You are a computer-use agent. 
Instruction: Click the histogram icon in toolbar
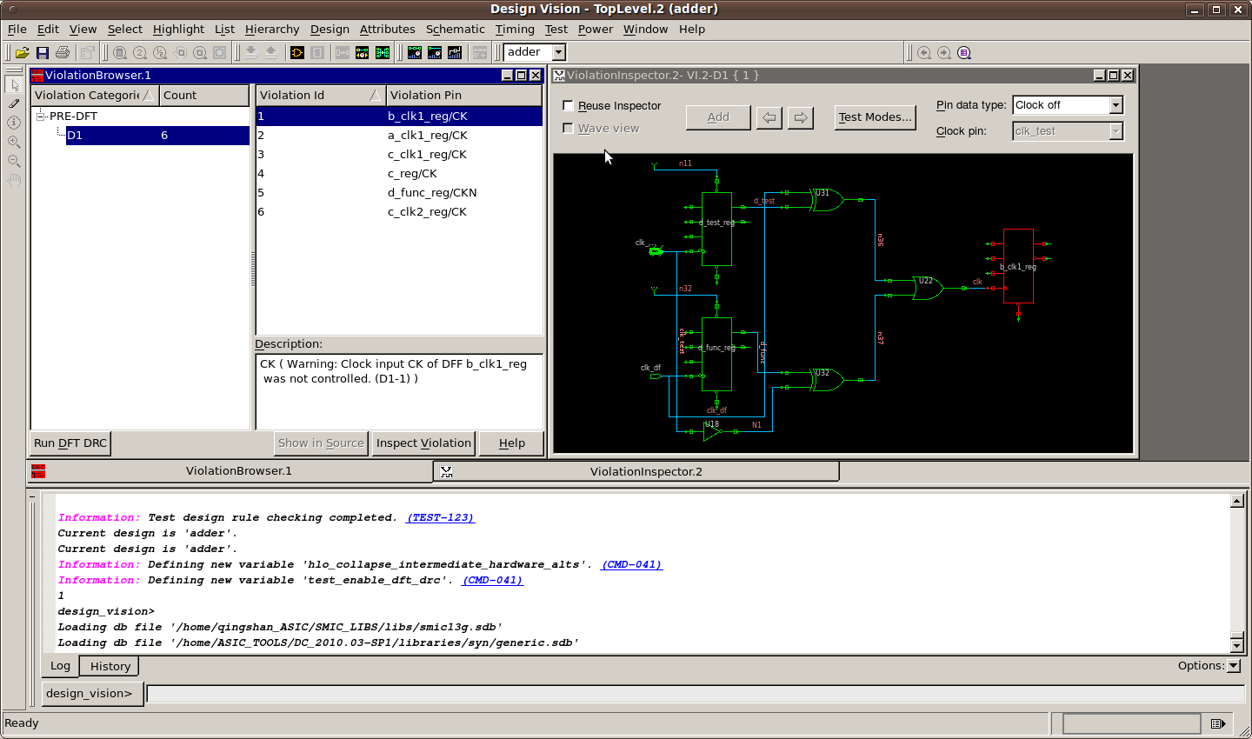(x=455, y=53)
